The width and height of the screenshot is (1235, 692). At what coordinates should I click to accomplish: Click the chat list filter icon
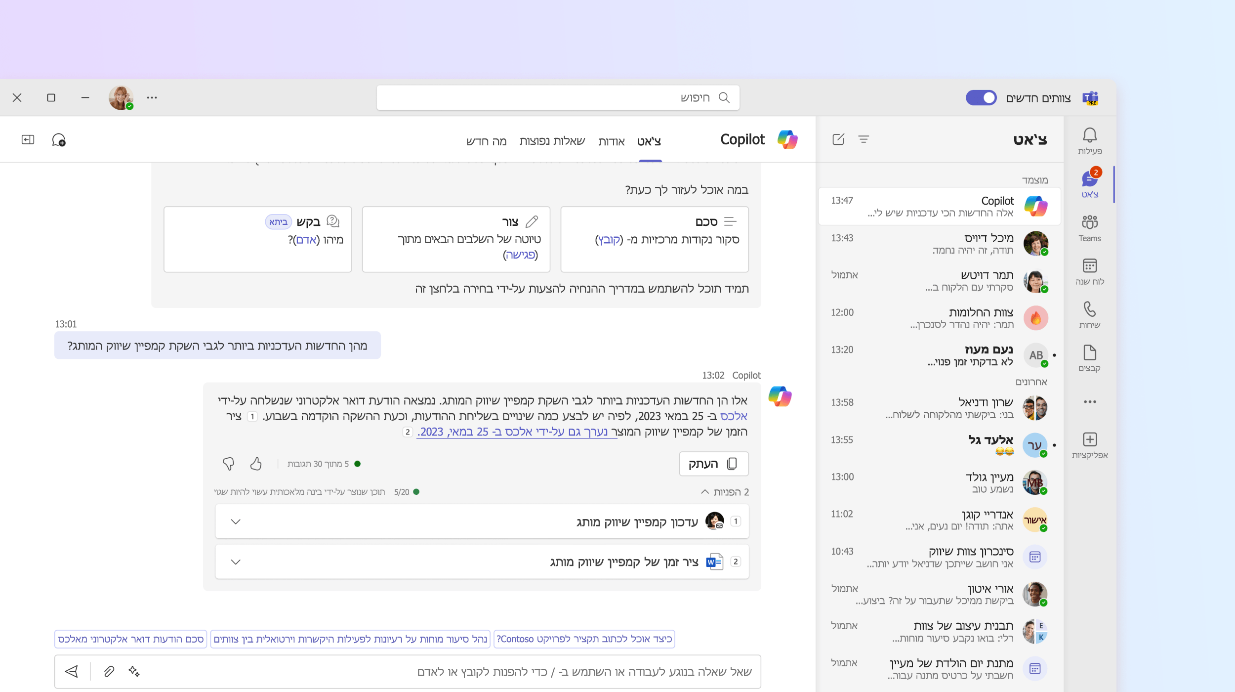tap(864, 139)
